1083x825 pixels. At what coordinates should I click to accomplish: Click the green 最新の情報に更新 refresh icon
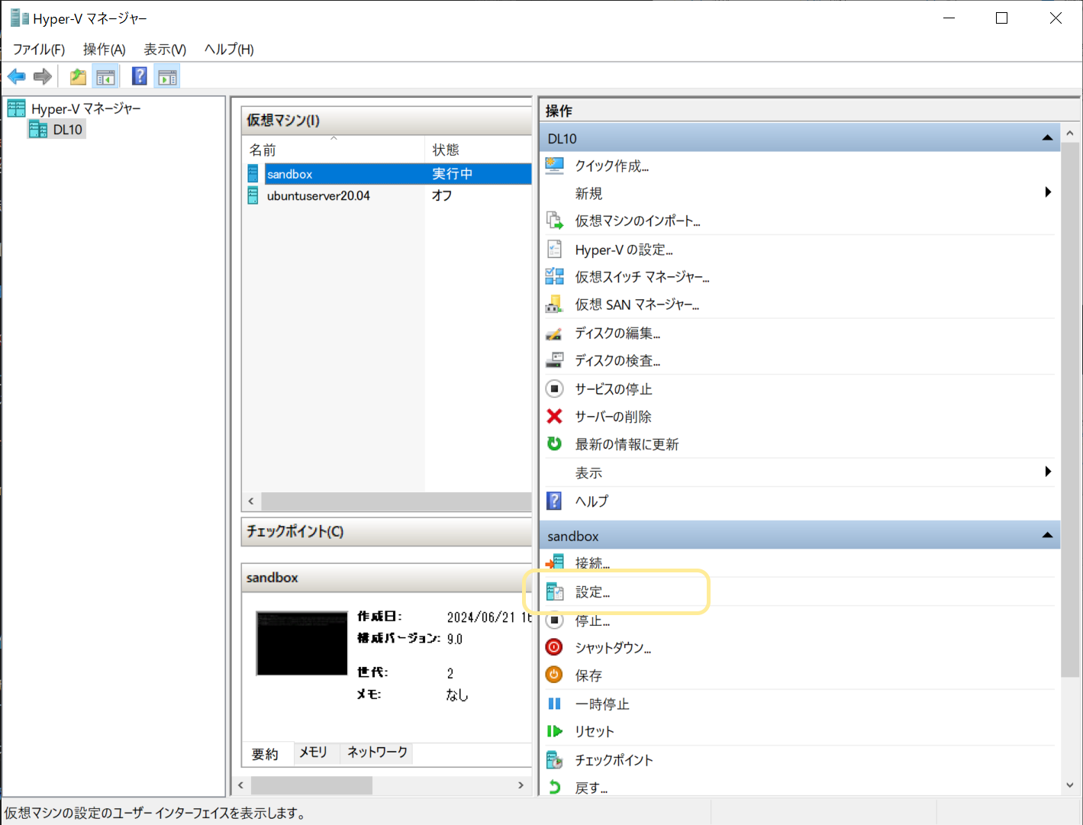[555, 443]
